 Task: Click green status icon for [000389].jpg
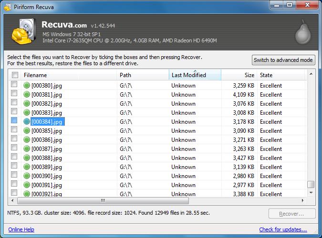click(27, 167)
